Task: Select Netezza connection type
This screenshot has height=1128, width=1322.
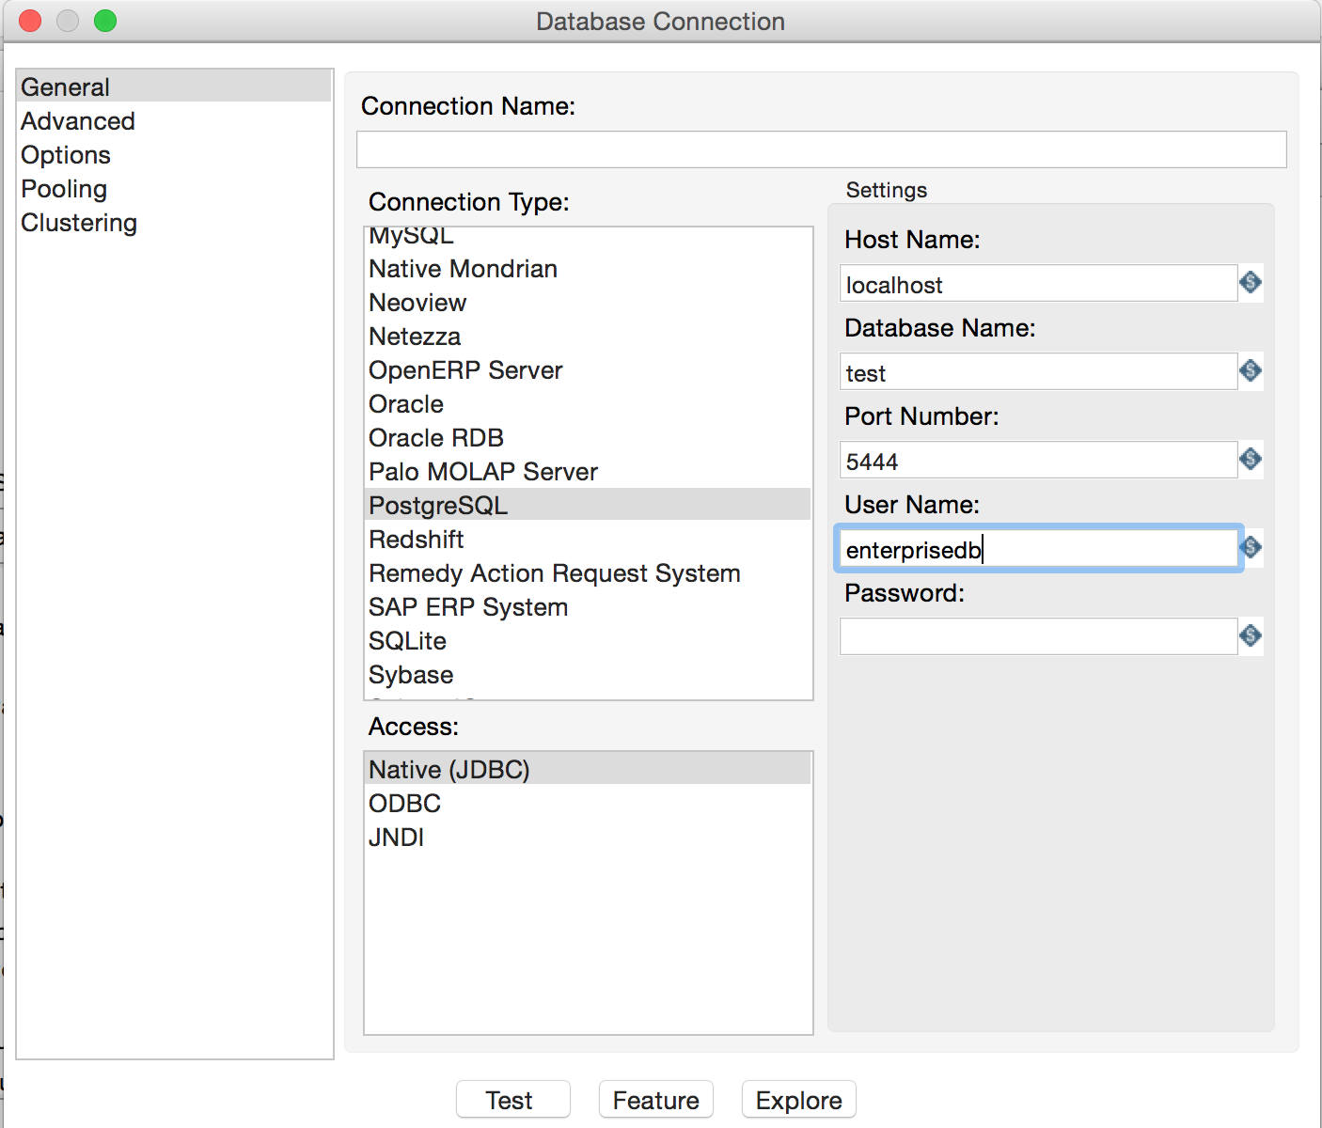Action: [x=589, y=337]
